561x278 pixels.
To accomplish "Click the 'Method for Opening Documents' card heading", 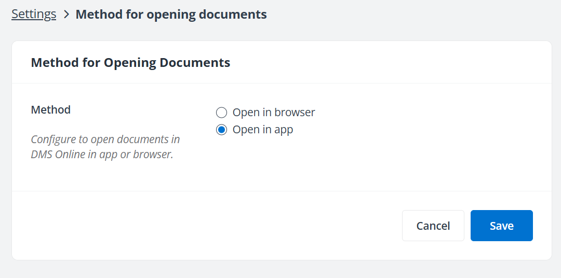I will point(130,63).
